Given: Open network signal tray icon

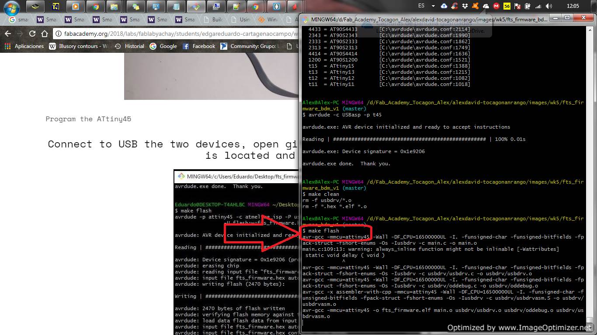Looking at the screenshot, I should pyautogui.click(x=538, y=6).
